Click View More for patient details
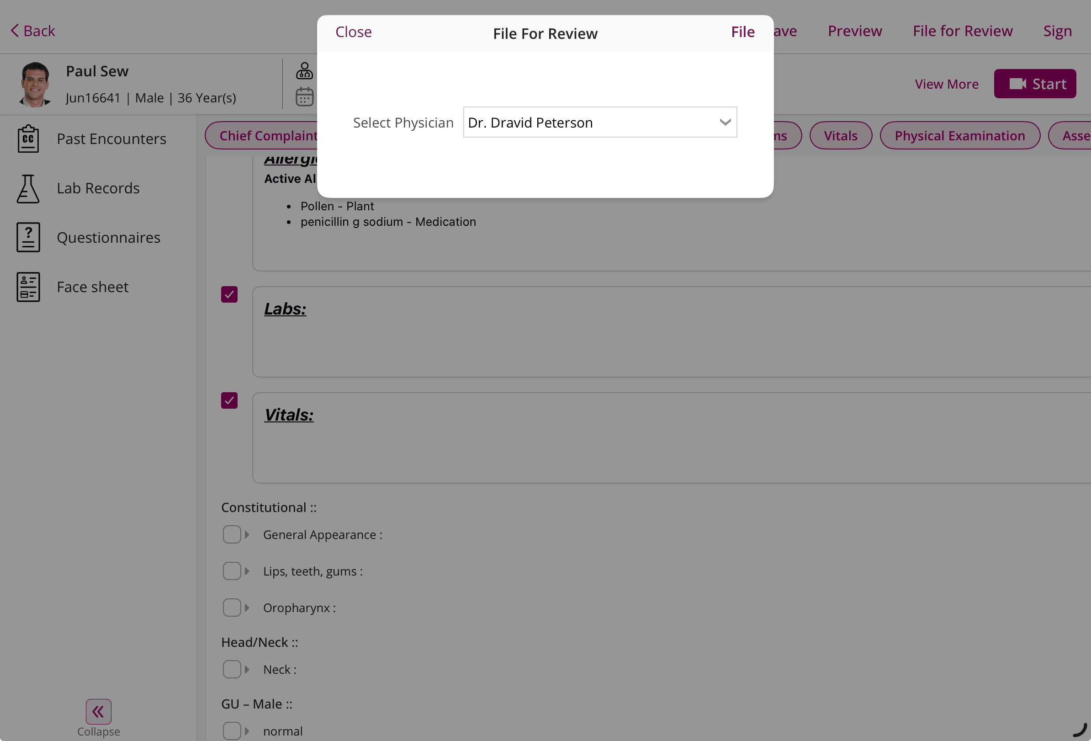The width and height of the screenshot is (1091, 741). tap(947, 84)
